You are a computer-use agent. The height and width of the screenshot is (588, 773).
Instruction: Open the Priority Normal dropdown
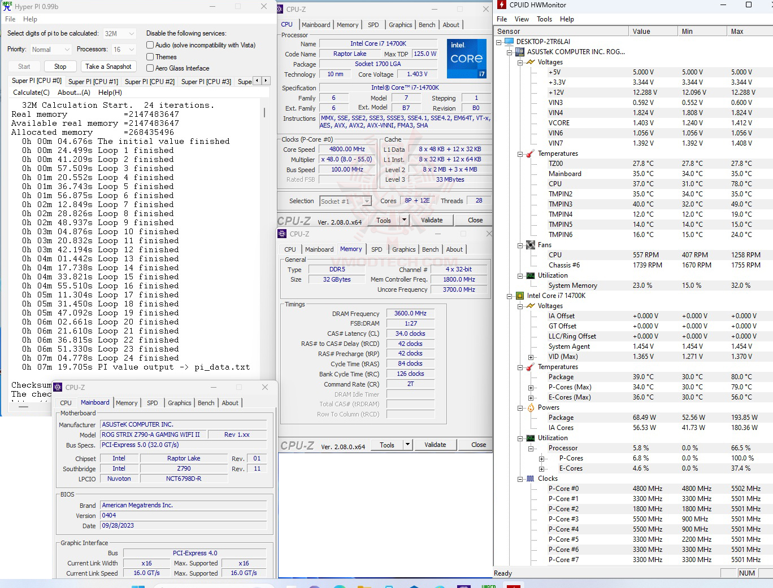[x=50, y=50]
